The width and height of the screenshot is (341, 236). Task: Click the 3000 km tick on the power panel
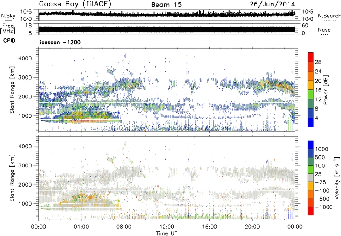tap(25, 78)
